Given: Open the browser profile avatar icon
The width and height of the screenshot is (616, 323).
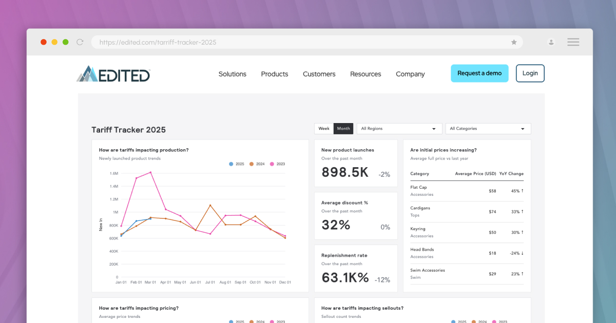Looking at the screenshot, I should click(551, 42).
